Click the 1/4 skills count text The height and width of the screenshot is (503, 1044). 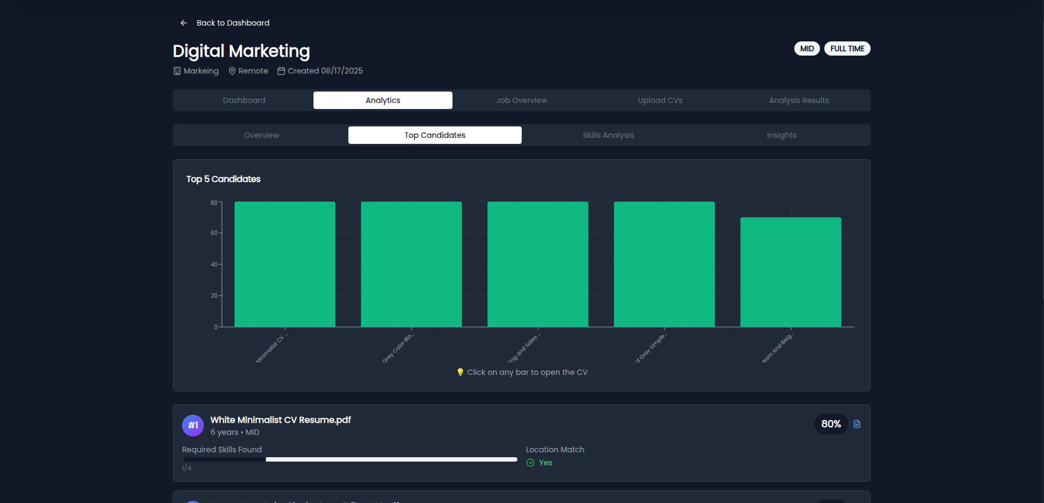pos(186,468)
